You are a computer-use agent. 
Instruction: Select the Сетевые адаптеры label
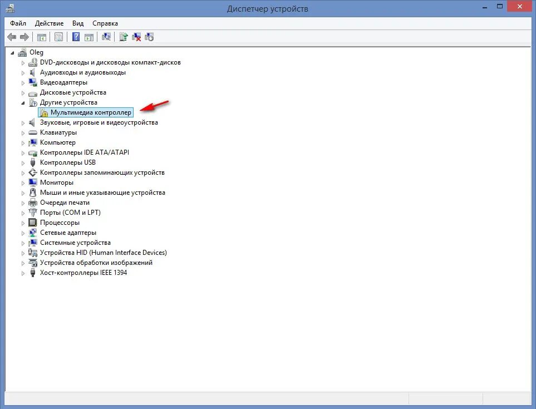68,233
